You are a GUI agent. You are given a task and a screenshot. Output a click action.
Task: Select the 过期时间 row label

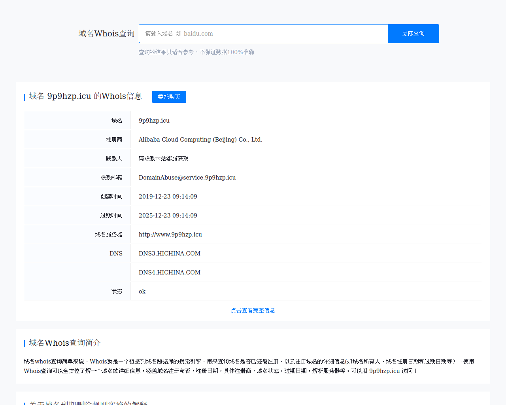pyautogui.click(x=111, y=216)
